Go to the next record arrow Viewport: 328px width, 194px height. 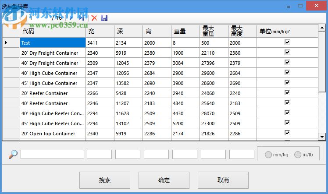[71, 18]
